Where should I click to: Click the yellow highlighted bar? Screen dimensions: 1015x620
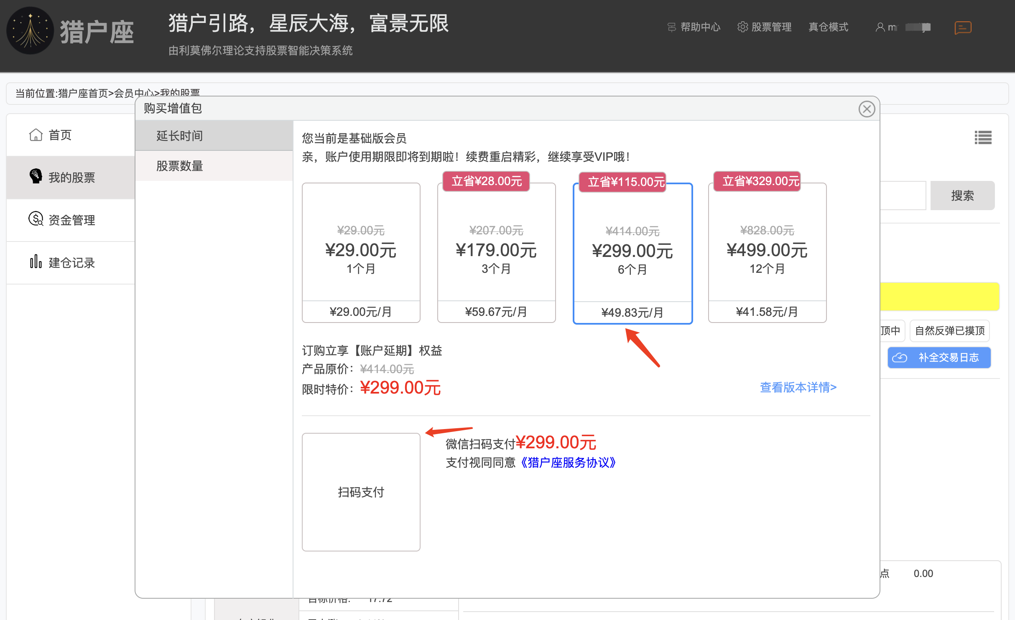pyautogui.click(x=940, y=297)
